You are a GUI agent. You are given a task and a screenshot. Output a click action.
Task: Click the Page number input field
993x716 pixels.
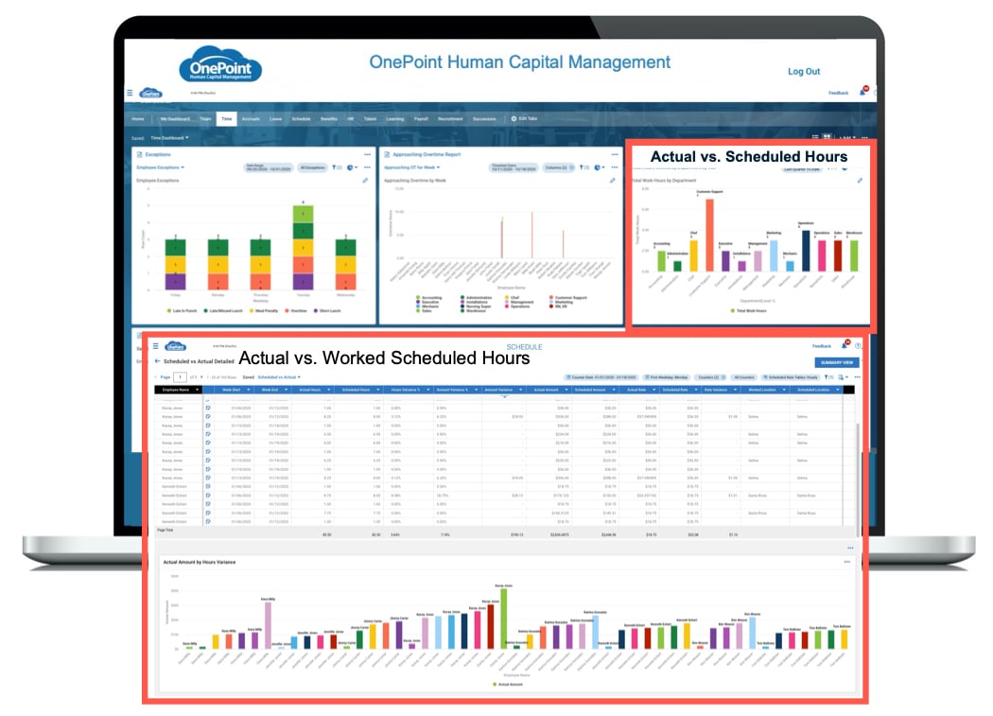click(180, 376)
